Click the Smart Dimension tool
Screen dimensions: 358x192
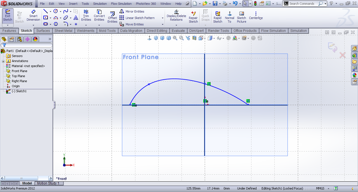click(33, 16)
